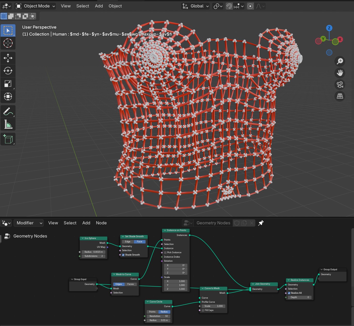
Task: Select the Cursor tool in the toolbar
Action: pyautogui.click(x=8, y=43)
